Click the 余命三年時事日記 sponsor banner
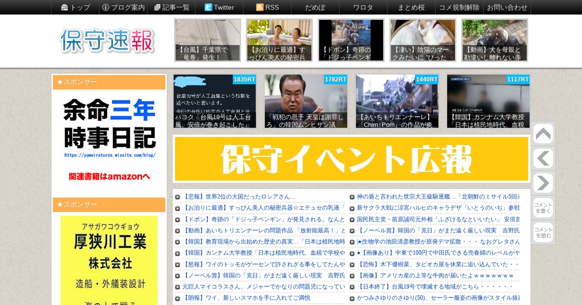 pyautogui.click(x=109, y=140)
